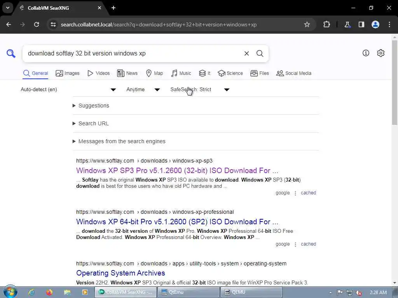Launch Firefox from taskbar
Image resolution: width=398 pixels, height=298 pixels.
(x=49, y=292)
